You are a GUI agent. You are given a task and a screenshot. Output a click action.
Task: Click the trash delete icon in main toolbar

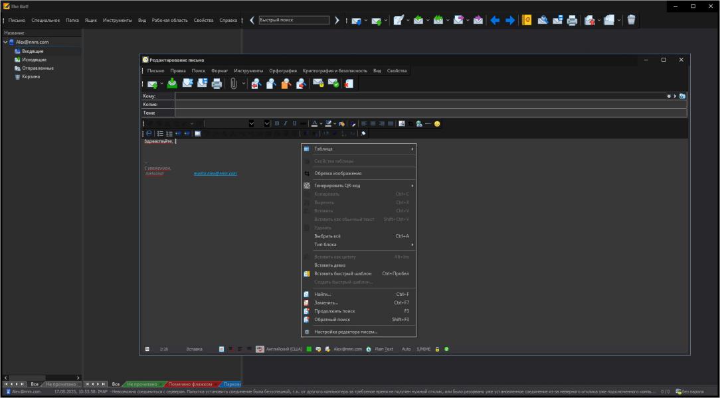[x=631, y=21]
